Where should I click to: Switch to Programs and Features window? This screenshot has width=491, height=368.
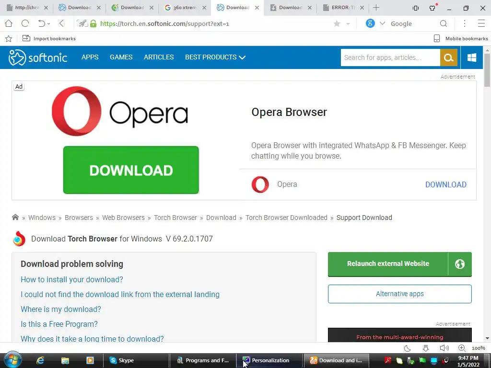[203, 360]
